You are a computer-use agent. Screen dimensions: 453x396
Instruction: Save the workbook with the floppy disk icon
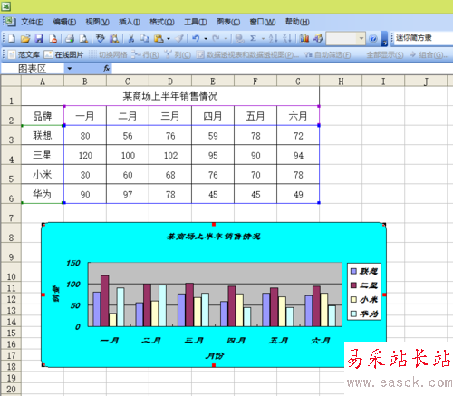pyautogui.click(x=39, y=38)
